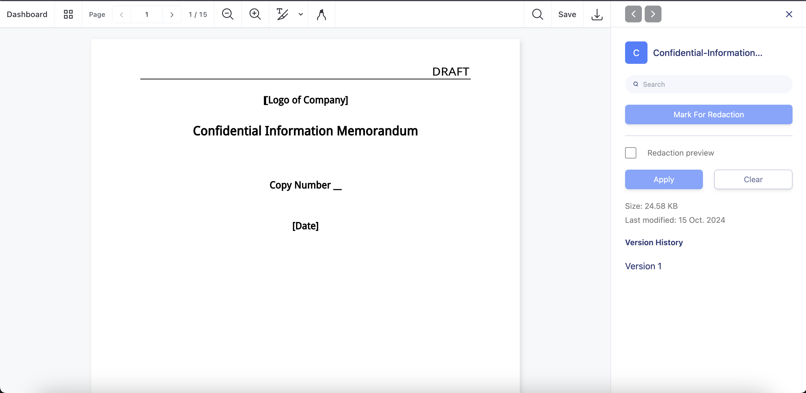
Task: Go to previous page arrow in toolbar
Action: [x=122, y=14]
